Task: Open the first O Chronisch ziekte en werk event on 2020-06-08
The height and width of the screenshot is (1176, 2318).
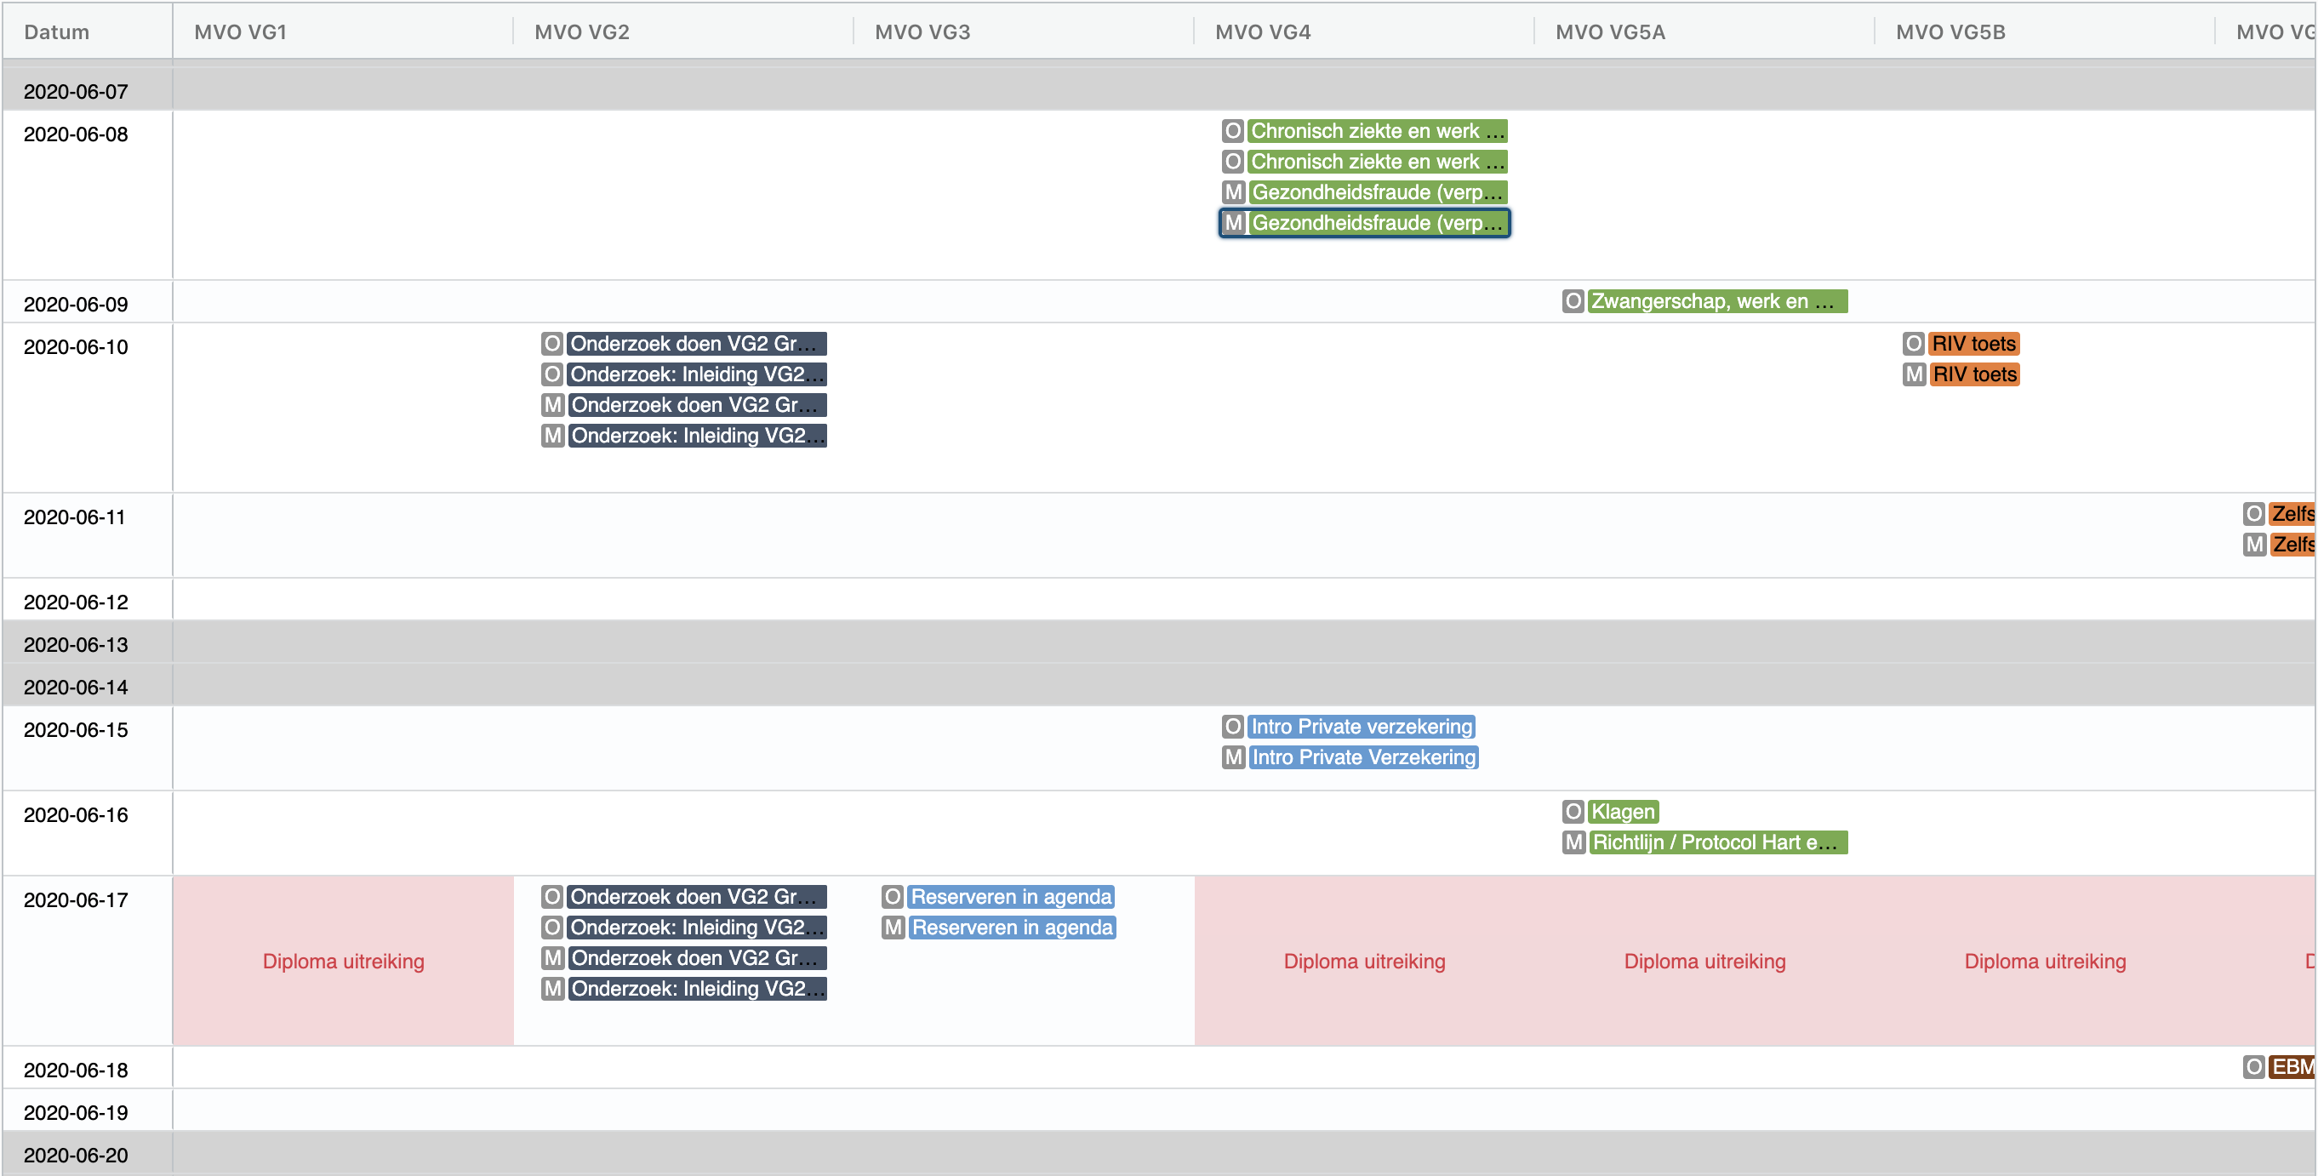Action: 1364,131
